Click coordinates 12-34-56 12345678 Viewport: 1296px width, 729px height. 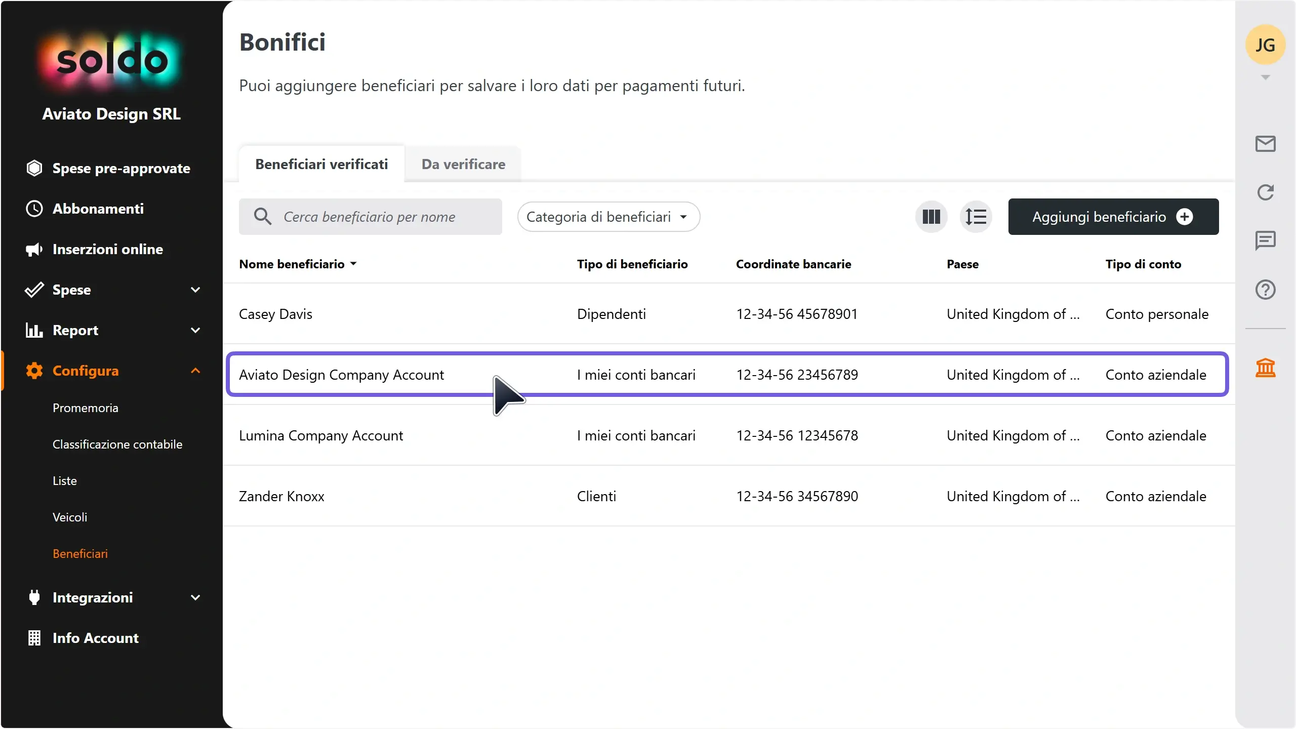[797, 435]
